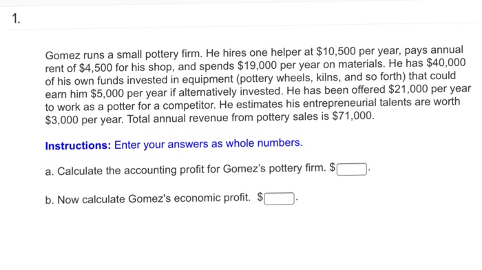The image size is (482, 270).
Task: Click the dollar sign before accounting profit box
Action: click(x=333, y=167)
